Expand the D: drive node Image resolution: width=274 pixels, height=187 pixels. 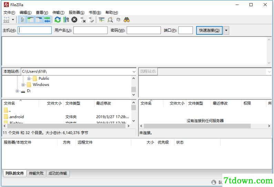tap(17, 91)
